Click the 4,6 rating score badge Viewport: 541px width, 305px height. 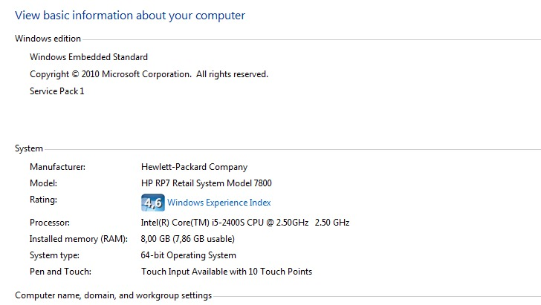153,203
